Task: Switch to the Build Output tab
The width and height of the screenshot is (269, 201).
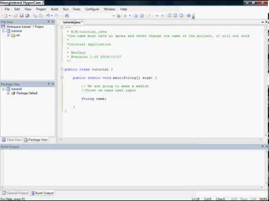Action: pyautogui.click(x=42, y=193)
